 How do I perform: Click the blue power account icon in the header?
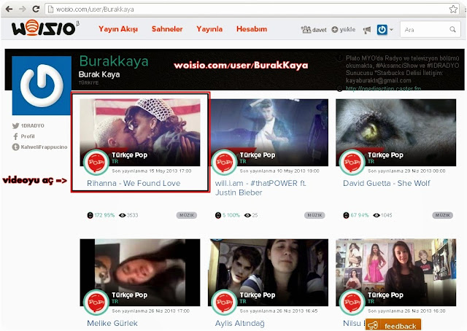(382, 29)
